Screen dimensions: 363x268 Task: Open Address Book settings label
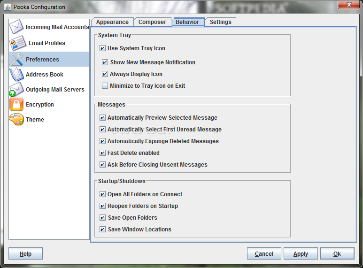click(45, 75)
